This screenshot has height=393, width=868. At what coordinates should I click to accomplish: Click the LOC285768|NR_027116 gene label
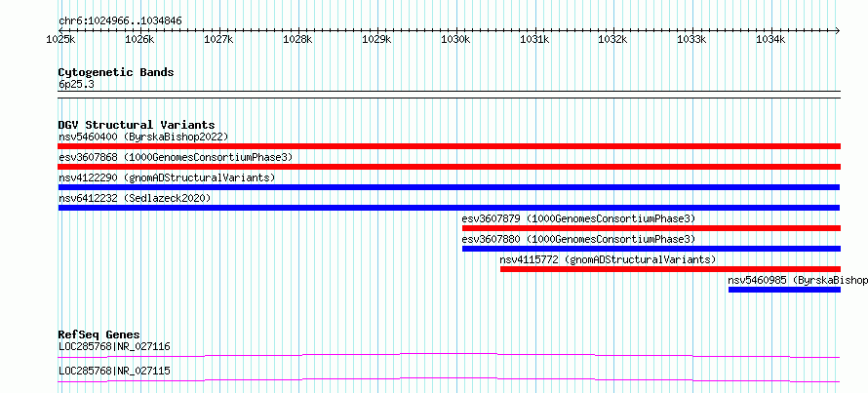pos(114,347)
